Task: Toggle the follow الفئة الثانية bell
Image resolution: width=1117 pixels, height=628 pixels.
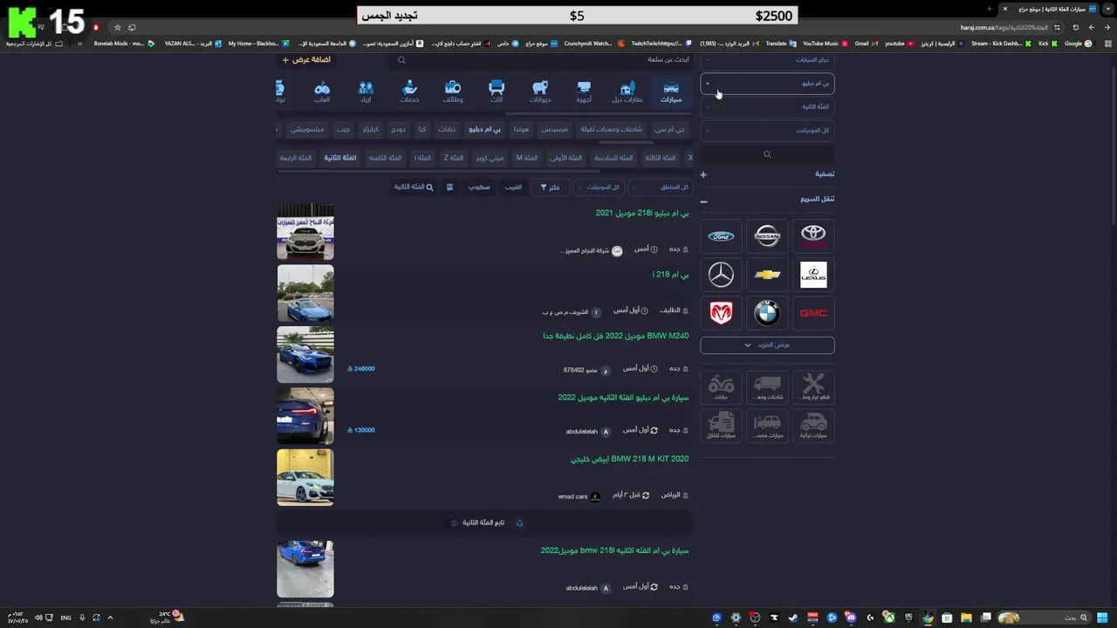Action: click(x=519, y=523)
